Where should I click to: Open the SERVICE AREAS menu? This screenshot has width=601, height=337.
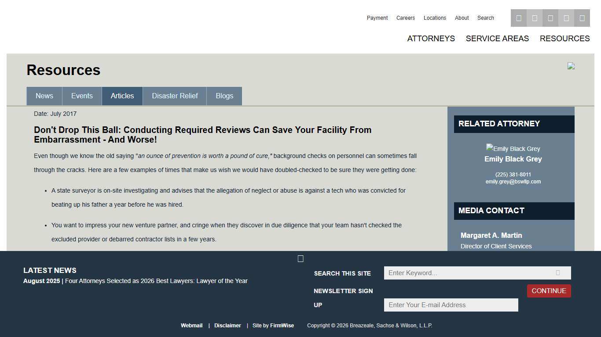[497, 39]
